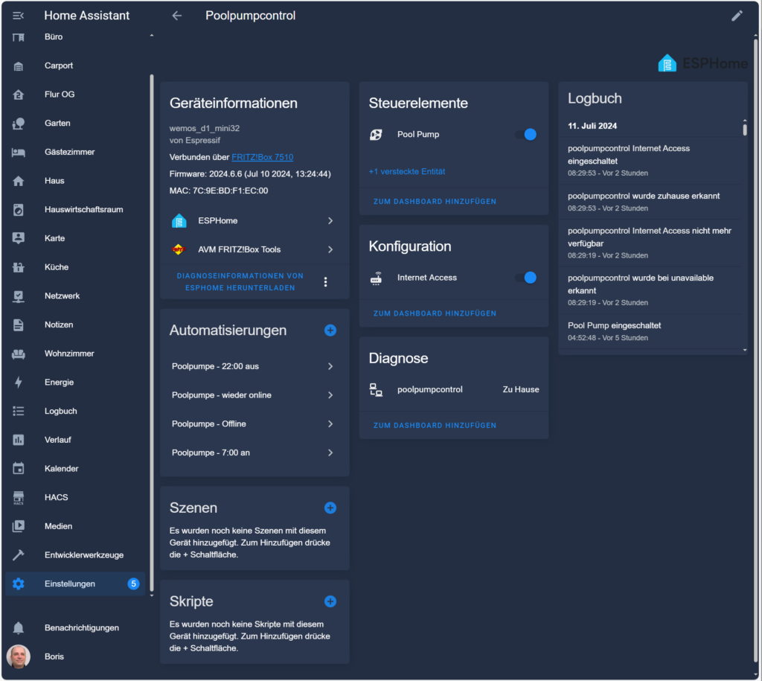Toggle the Pool Pump switch off

click(x=525, y=135)
